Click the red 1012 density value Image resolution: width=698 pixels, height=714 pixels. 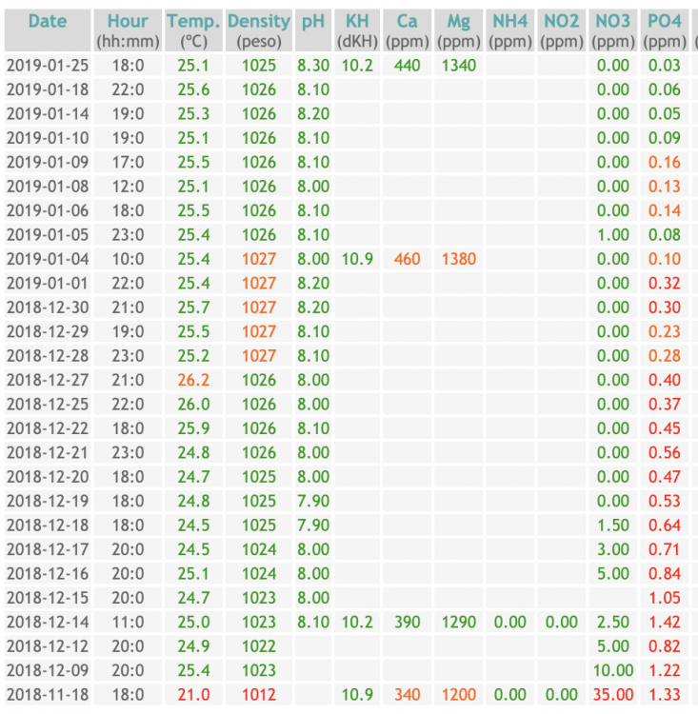tap(258, 695)
